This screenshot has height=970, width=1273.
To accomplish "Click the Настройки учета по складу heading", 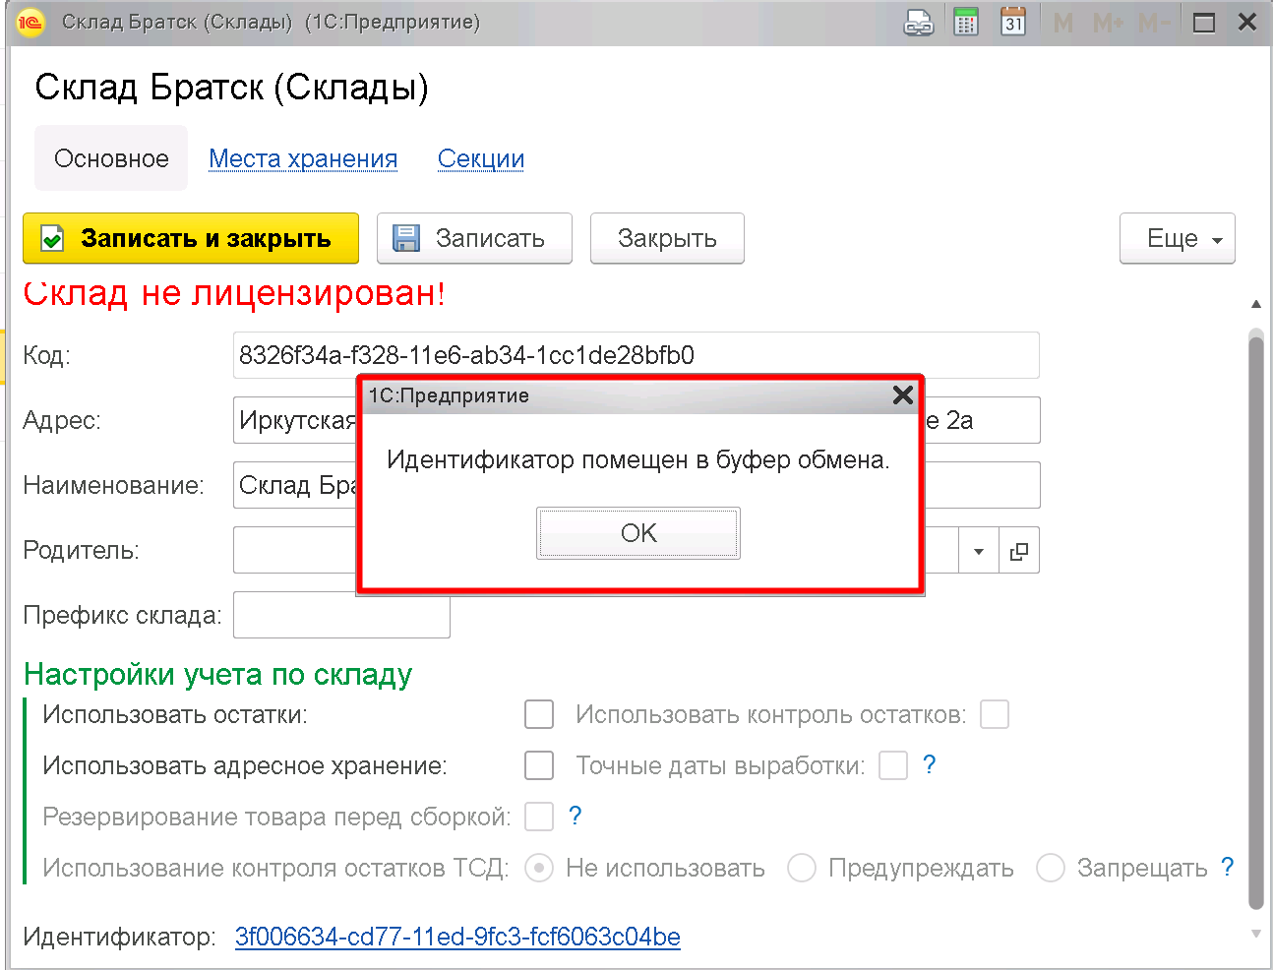I will [x=217, y=675].
